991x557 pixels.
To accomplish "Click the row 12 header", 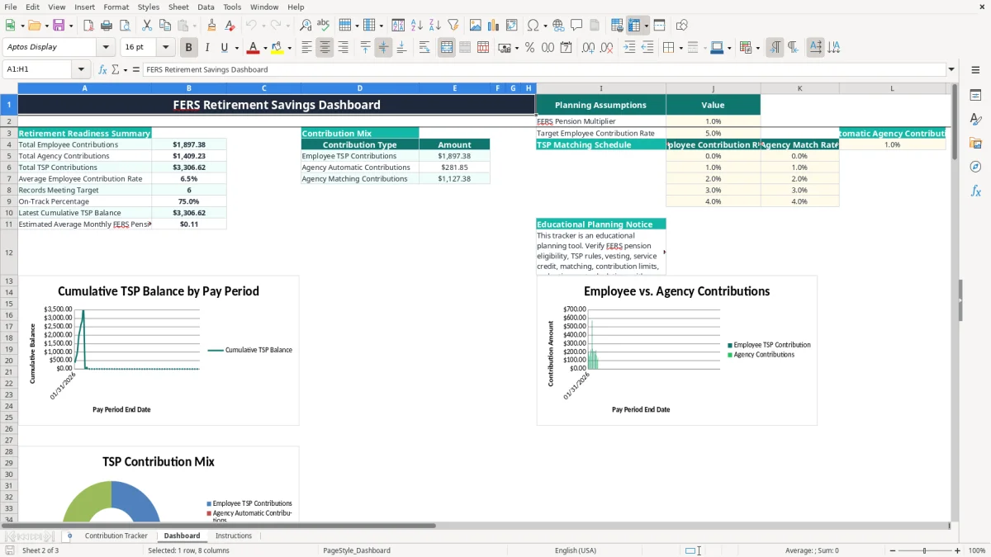I will tap(9, 253).
